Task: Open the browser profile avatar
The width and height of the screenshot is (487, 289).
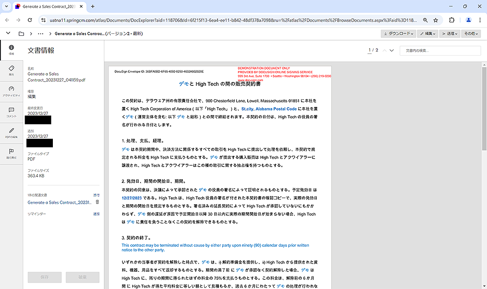Action: click(468, 20)
